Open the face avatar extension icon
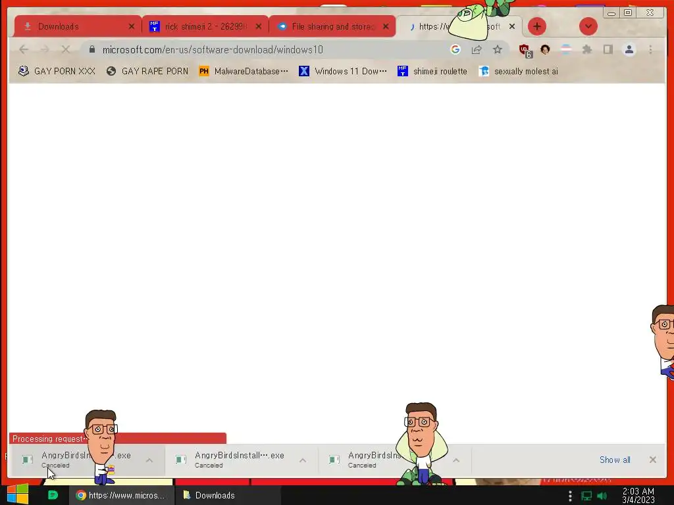The width and height of the screenshot is (674, 505). pyautogui.click(x=545, y=50)
